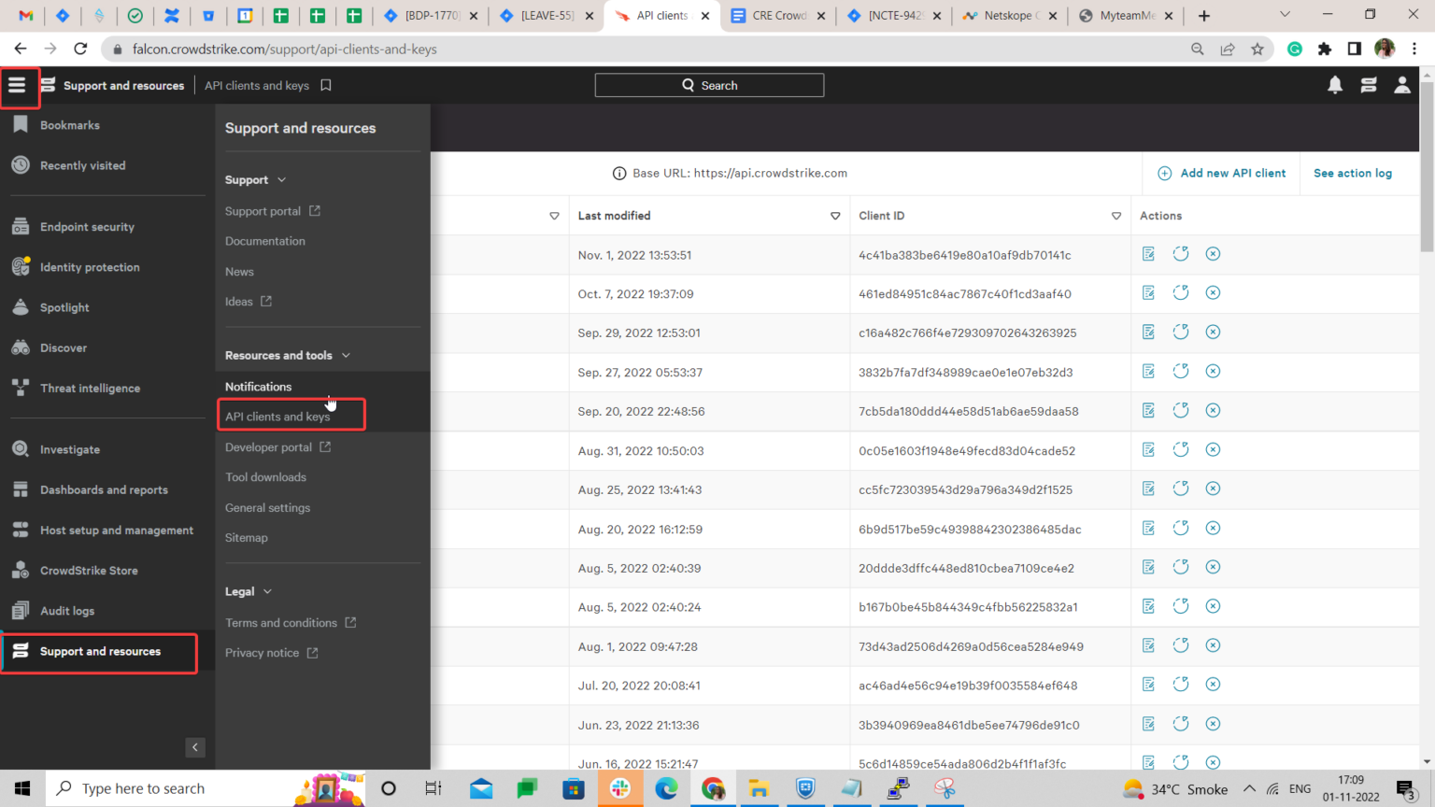Viewport: 1435px width, 807px height.
Task: Reset the secret for the top API client
Action: pos(1180,253)
